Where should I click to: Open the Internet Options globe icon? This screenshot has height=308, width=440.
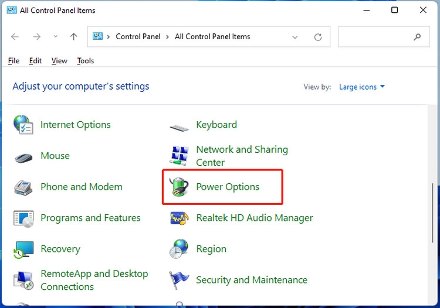point(23,125)
